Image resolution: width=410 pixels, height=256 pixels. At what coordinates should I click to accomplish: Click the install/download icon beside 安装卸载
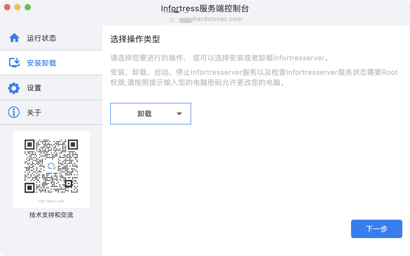pyautogui.click(x=14, y=63)
